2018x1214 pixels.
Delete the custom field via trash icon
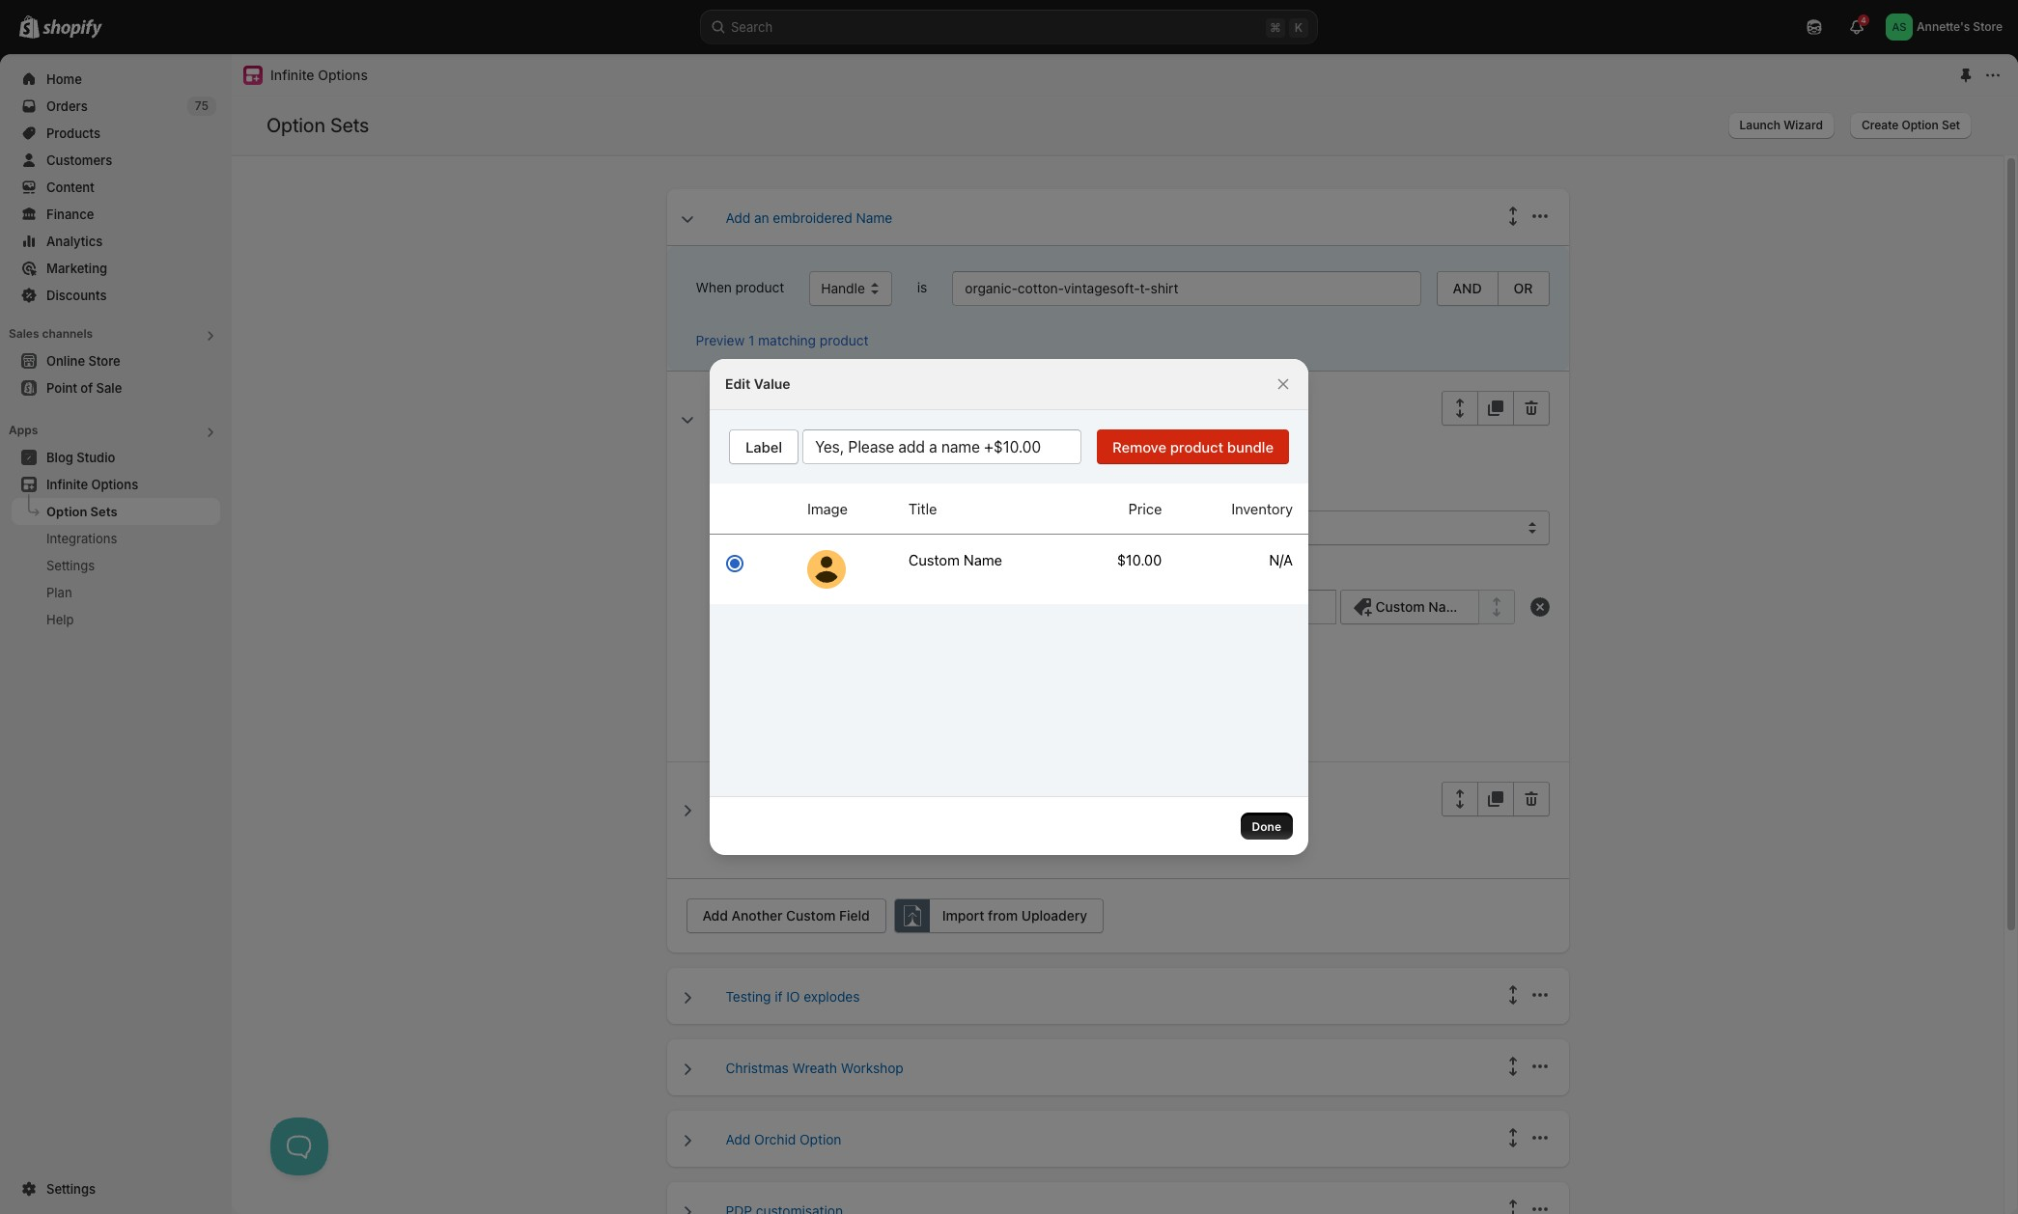[x=1530, y=408]
